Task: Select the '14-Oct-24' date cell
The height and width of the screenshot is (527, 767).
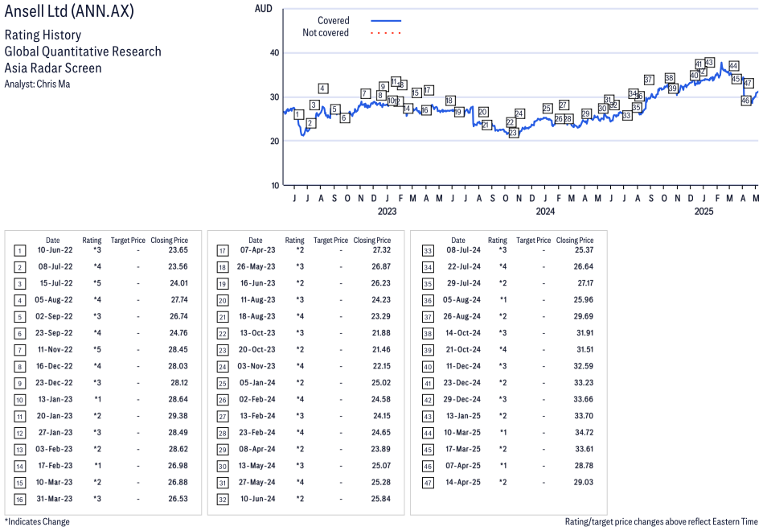Action: (463, 333)
